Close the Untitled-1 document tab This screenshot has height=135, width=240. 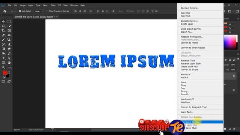[x=57, y=16]
